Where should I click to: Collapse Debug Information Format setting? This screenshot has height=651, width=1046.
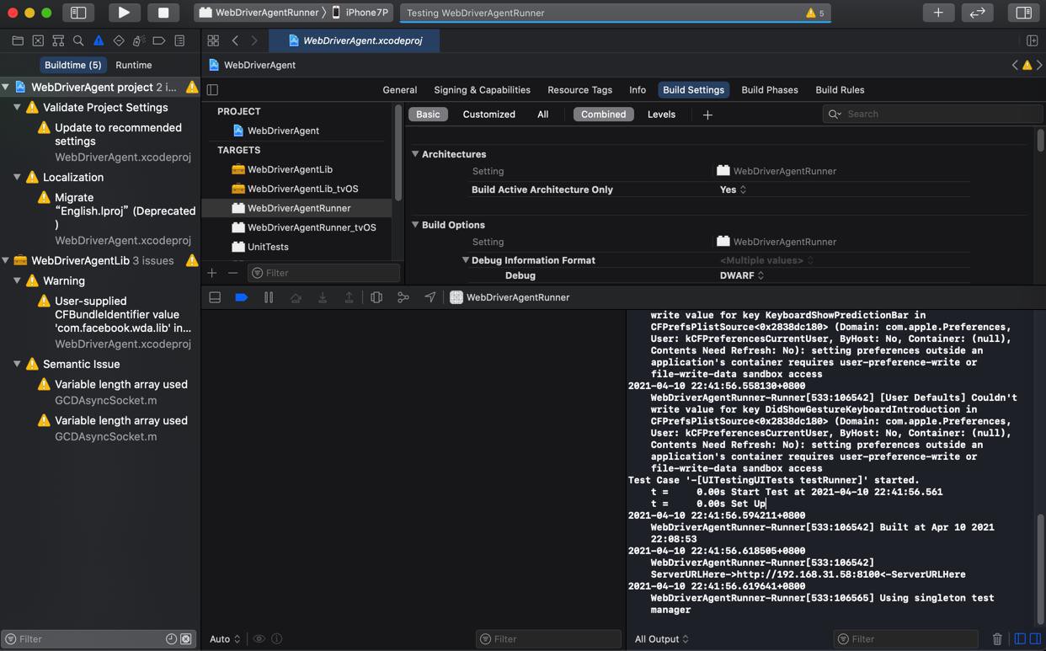[x=466, y=260]
